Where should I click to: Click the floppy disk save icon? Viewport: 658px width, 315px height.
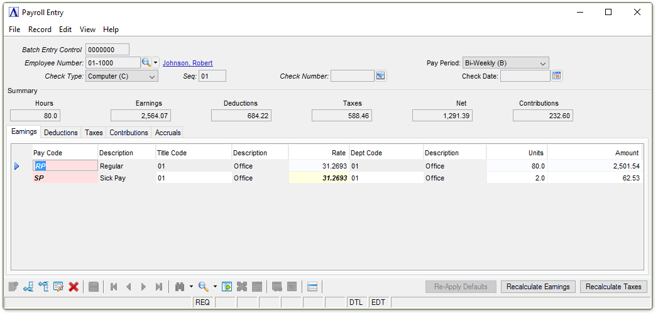(94, 287)
